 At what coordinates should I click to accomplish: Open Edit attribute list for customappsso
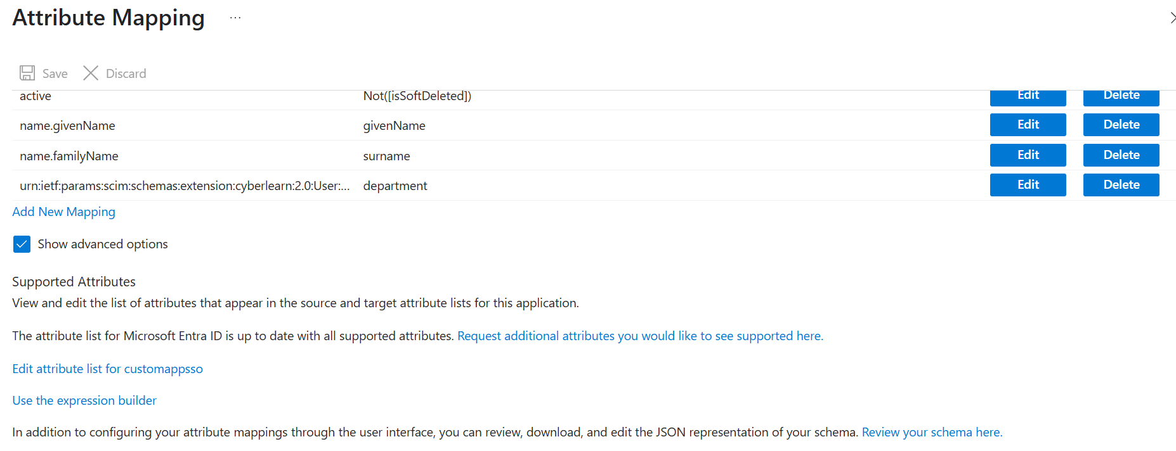107,369
